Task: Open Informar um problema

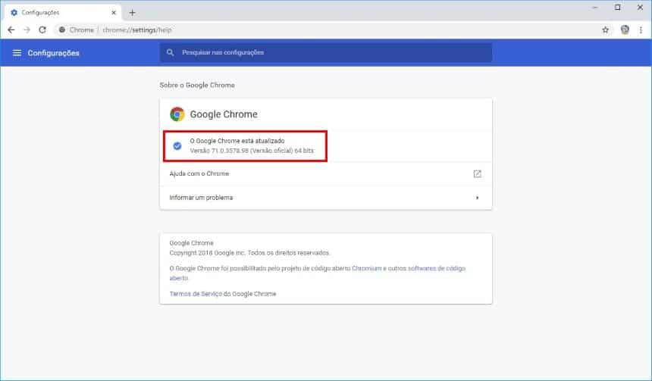Action: tap(326, 198)
